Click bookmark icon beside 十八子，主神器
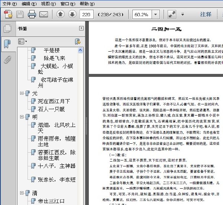223x205 pixels. [33, 166]
